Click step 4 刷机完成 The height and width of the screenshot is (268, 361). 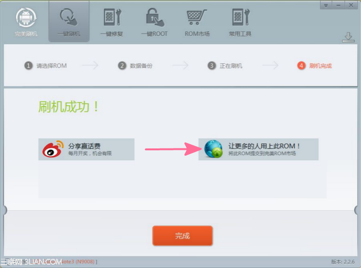tap(314, 66)
